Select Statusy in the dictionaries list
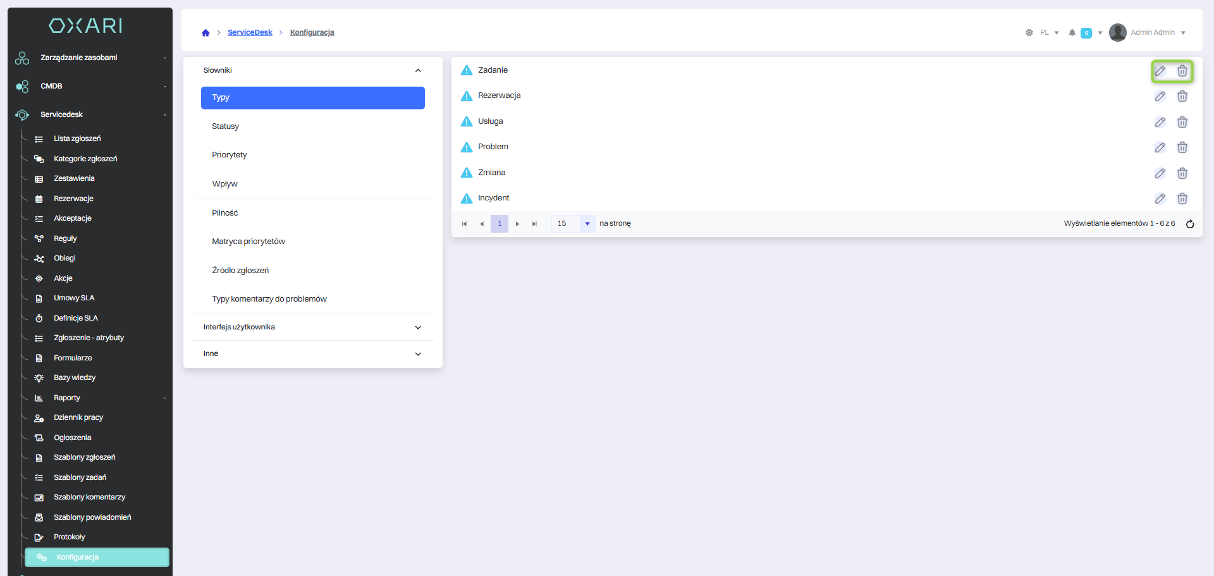The image size is (1214, 576). 226,126
